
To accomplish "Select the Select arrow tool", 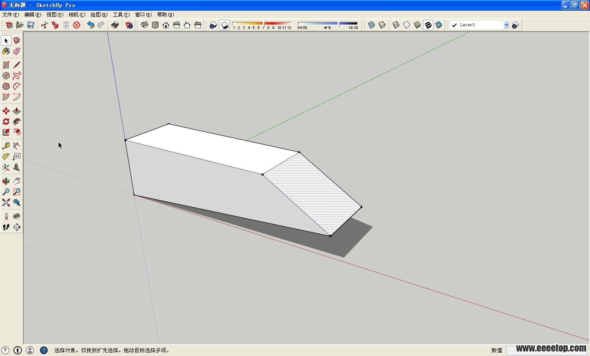I will [6, 41].
